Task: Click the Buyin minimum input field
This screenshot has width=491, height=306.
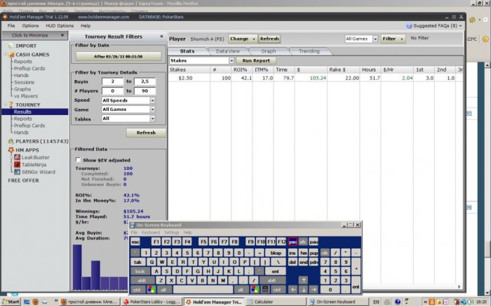Action: click(112, 81)
